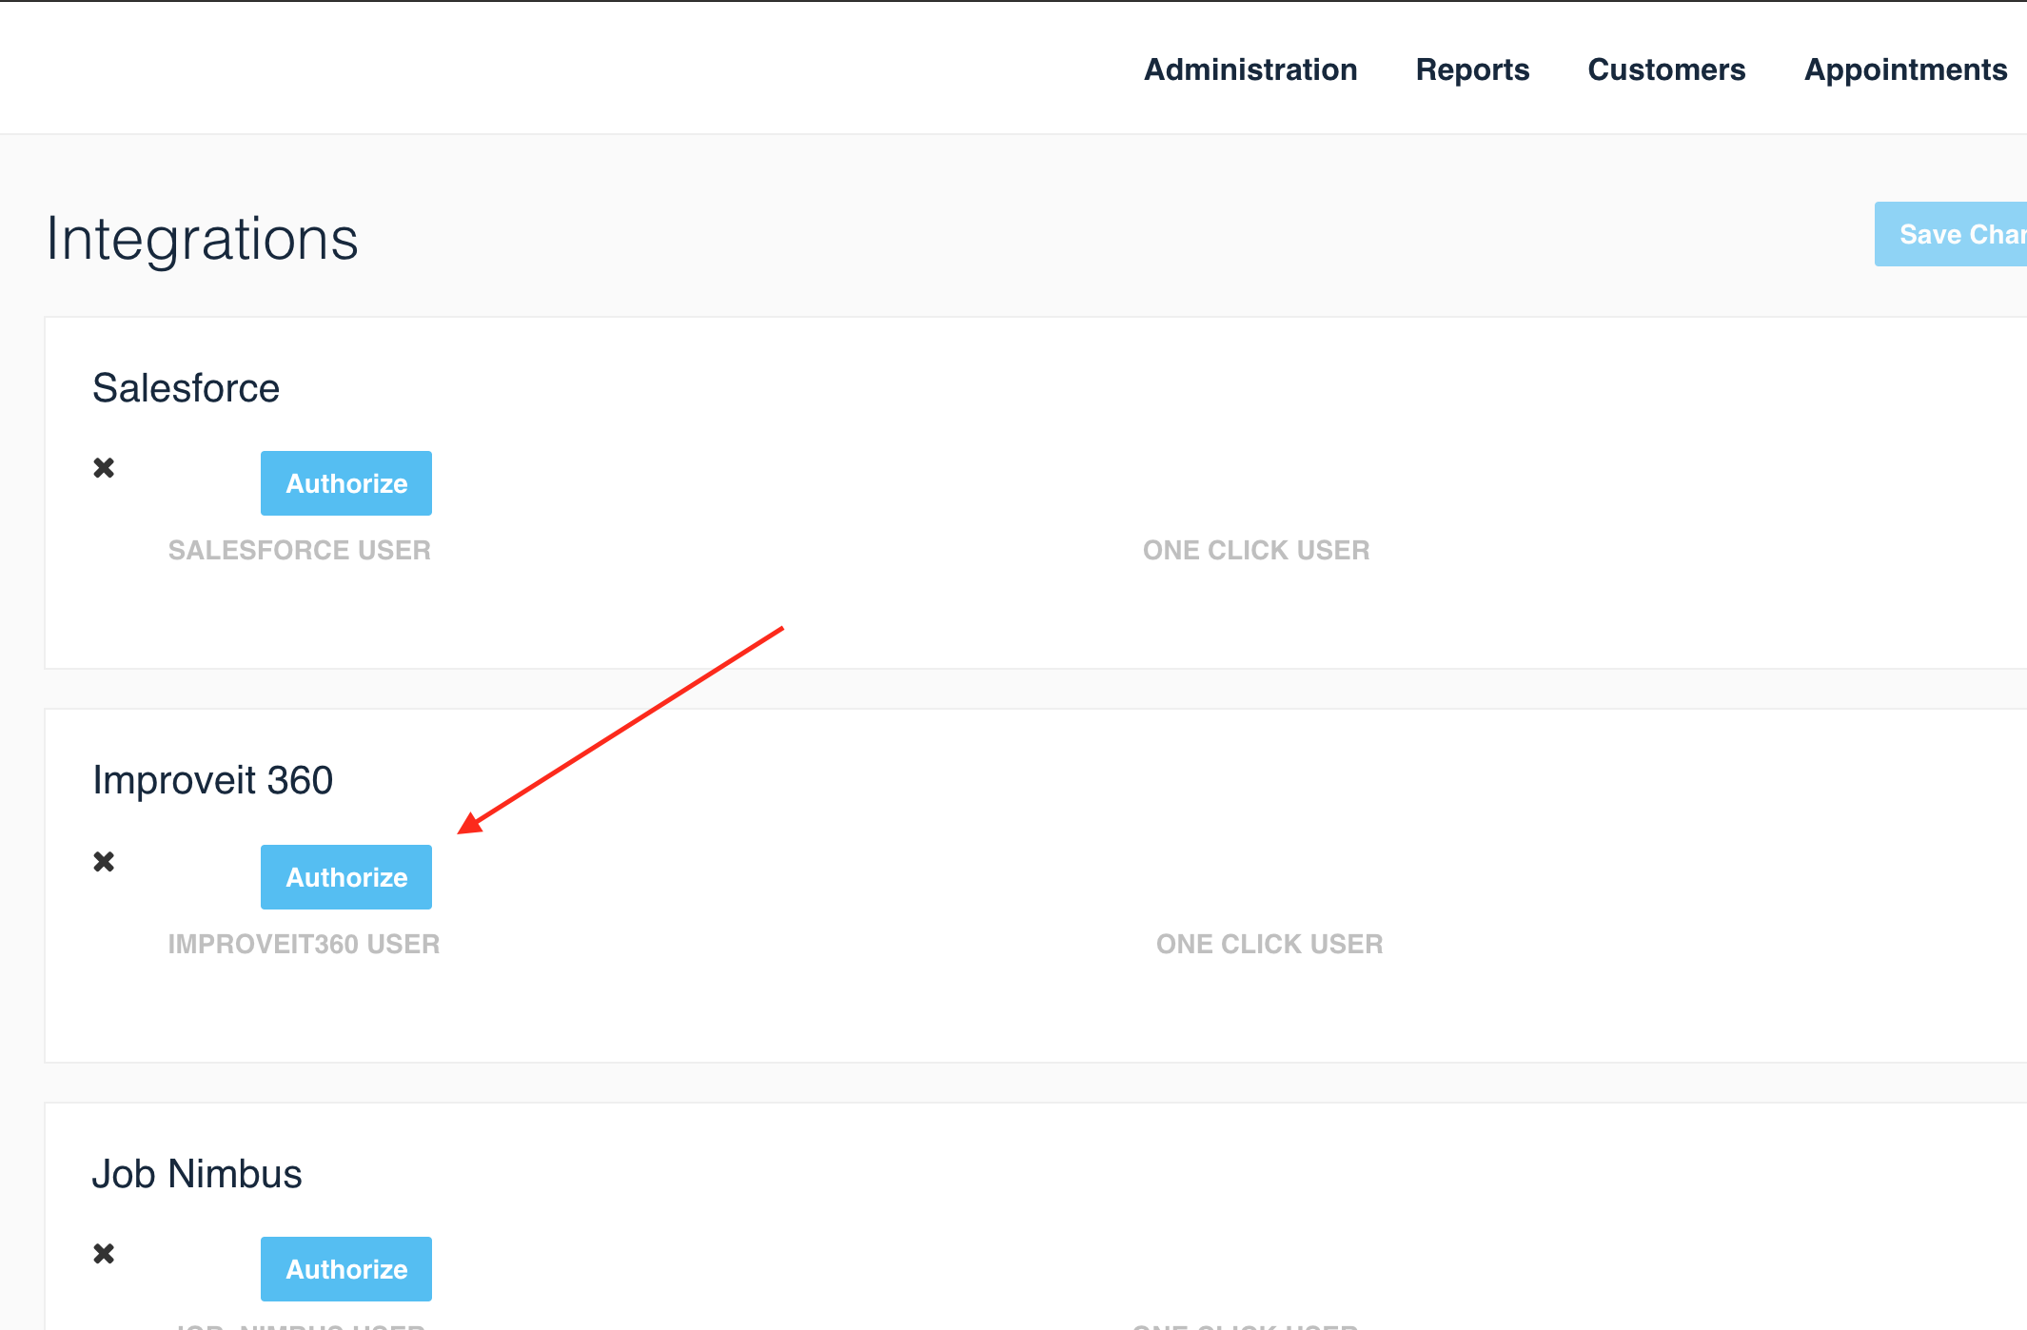Click the Improveit 360 section title
Screen dimensions: 2027x1330
[x=213, y=780]
